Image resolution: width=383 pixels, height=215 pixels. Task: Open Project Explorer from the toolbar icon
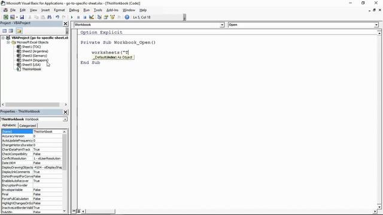coord(99,17)
